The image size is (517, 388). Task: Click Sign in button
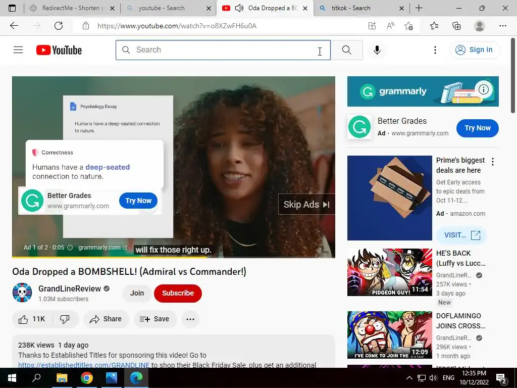(x=475, y=50)
